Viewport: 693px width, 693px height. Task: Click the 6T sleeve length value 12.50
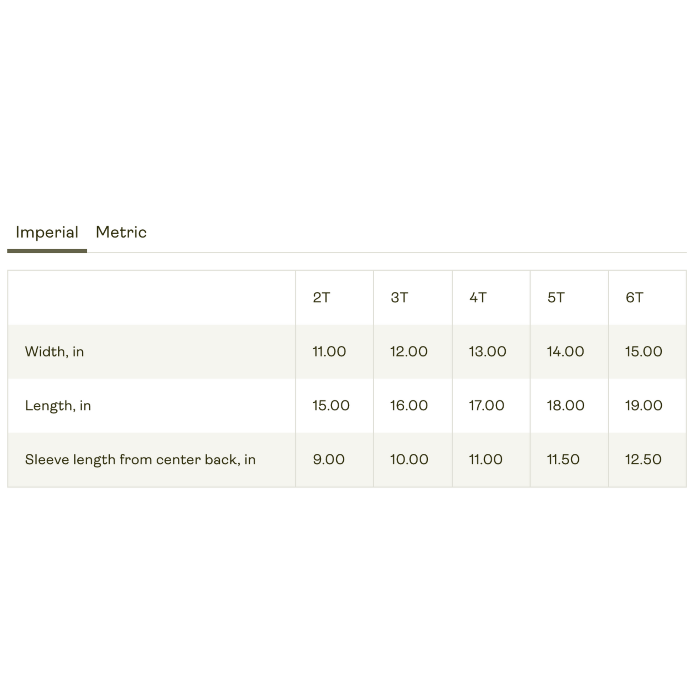point(643,459)
